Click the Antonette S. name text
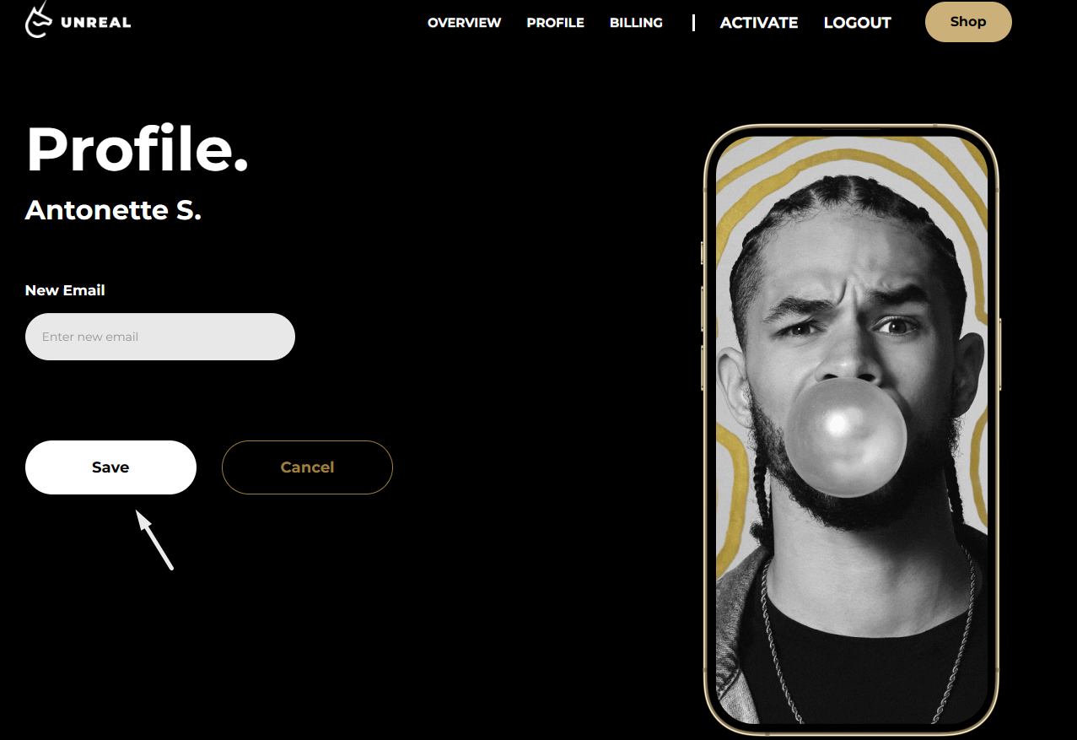 tap(113, 209)
